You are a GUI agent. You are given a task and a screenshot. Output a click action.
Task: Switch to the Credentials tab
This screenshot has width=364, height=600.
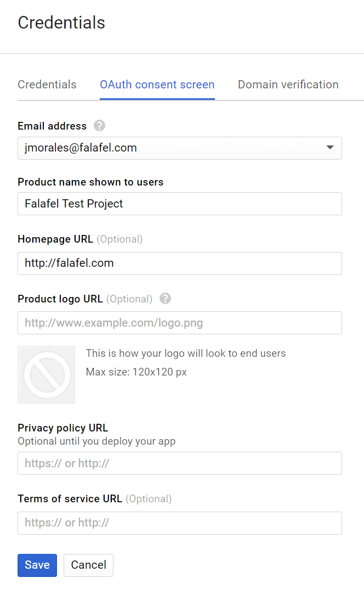click(x=47, y=85)
